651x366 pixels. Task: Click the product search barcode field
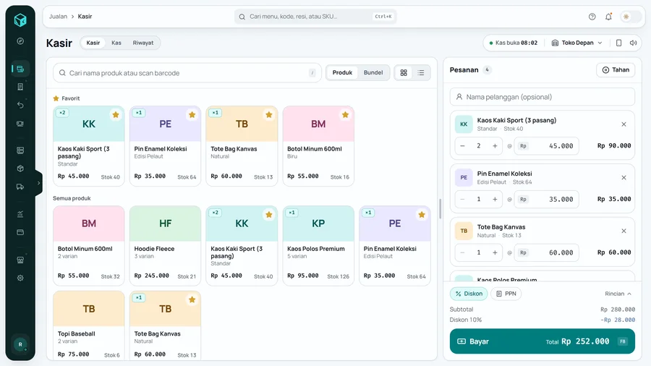(x=187, y=73)
